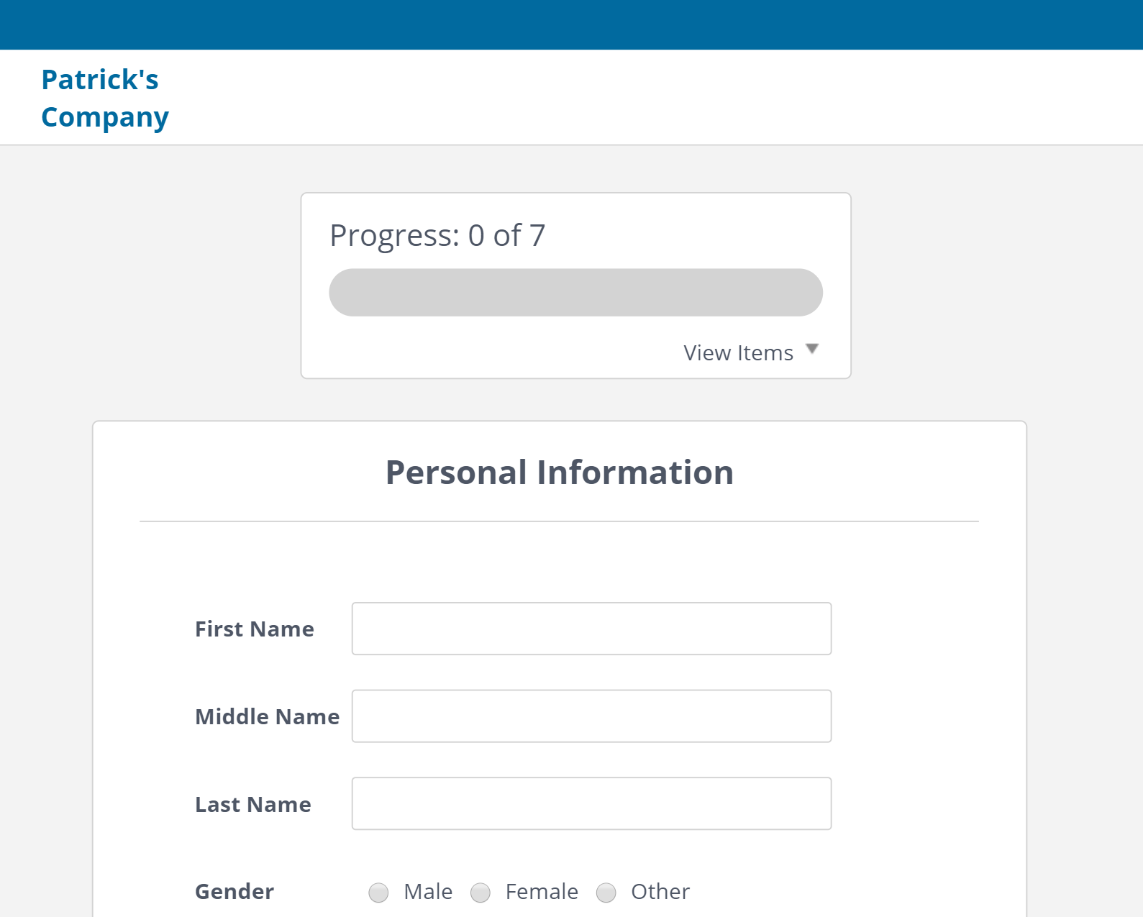Select the Male gender radio button

378,893
